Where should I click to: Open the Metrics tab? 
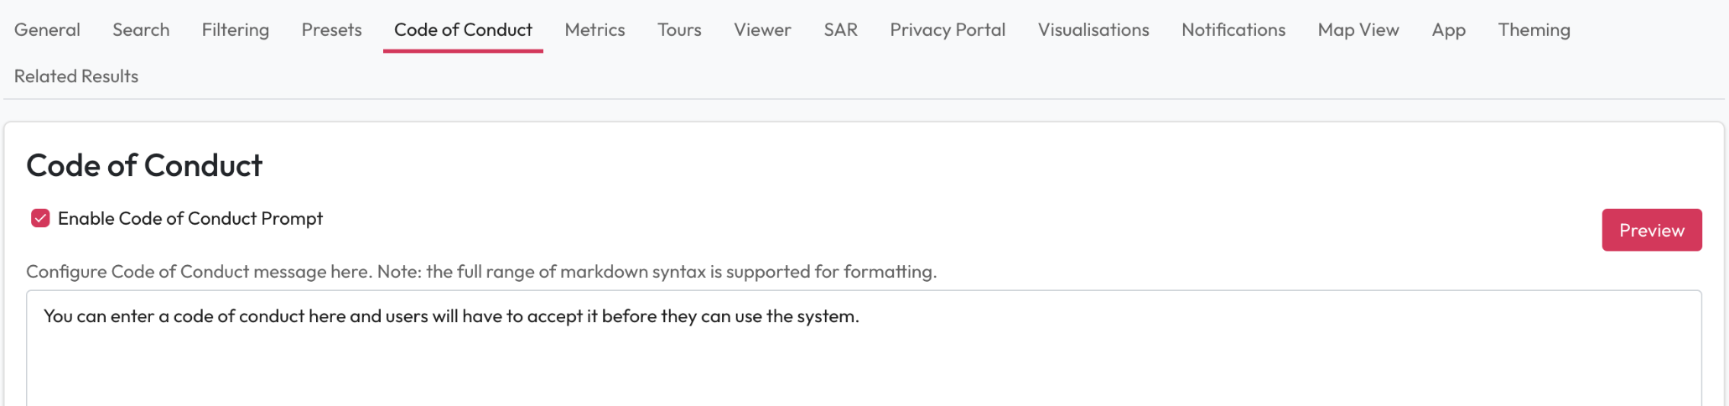pyautogui.click(x=595, y=30)
